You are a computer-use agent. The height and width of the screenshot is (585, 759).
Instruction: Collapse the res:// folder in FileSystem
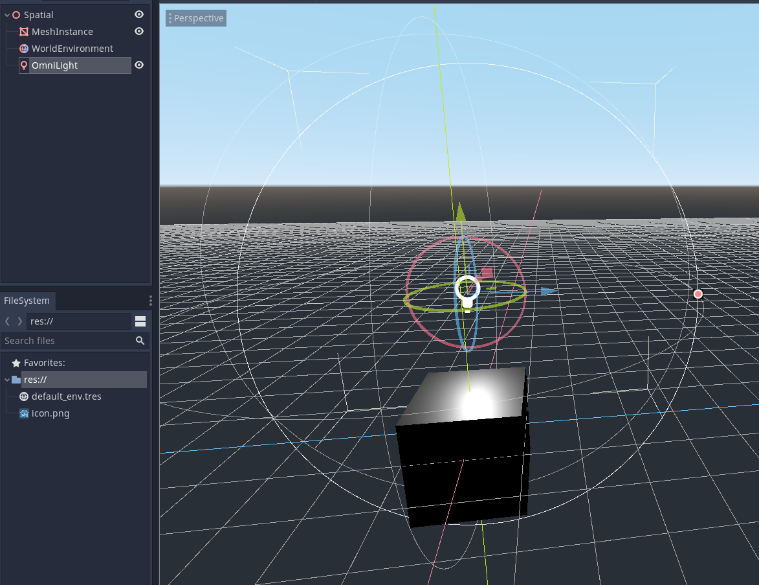coord(6,379)
